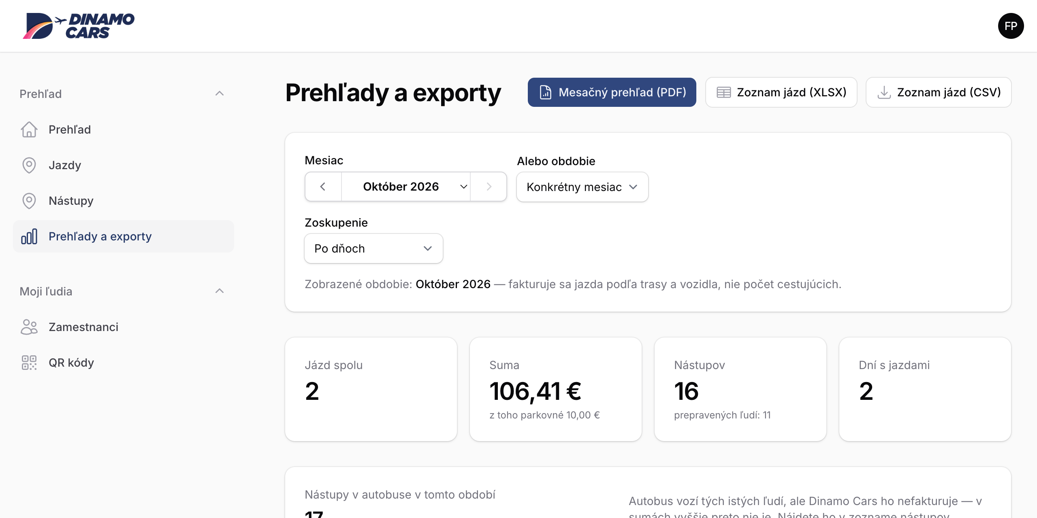
Task: Open the Október 2026 month dropdown
Action: 406,187
